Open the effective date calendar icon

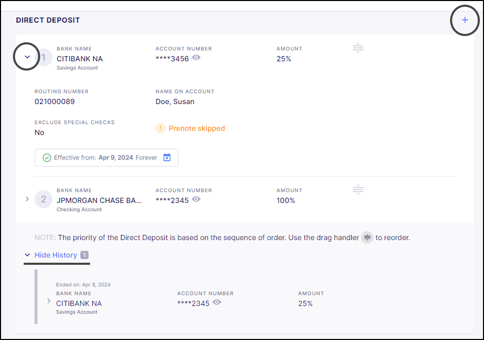point(167,158)
